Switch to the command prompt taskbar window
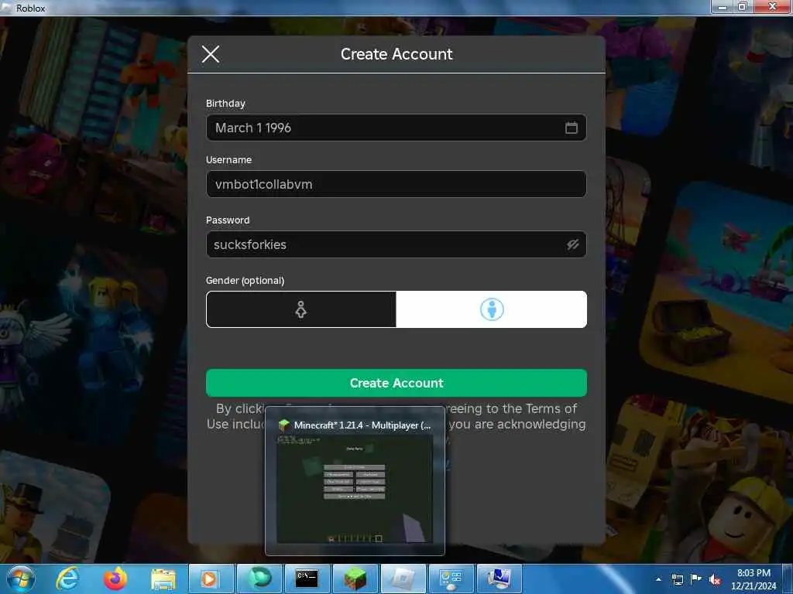 [x=307, y=579]
